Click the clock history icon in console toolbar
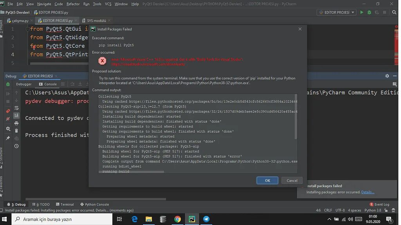Viewport: 401px width, 225px height. coord(16,146)
